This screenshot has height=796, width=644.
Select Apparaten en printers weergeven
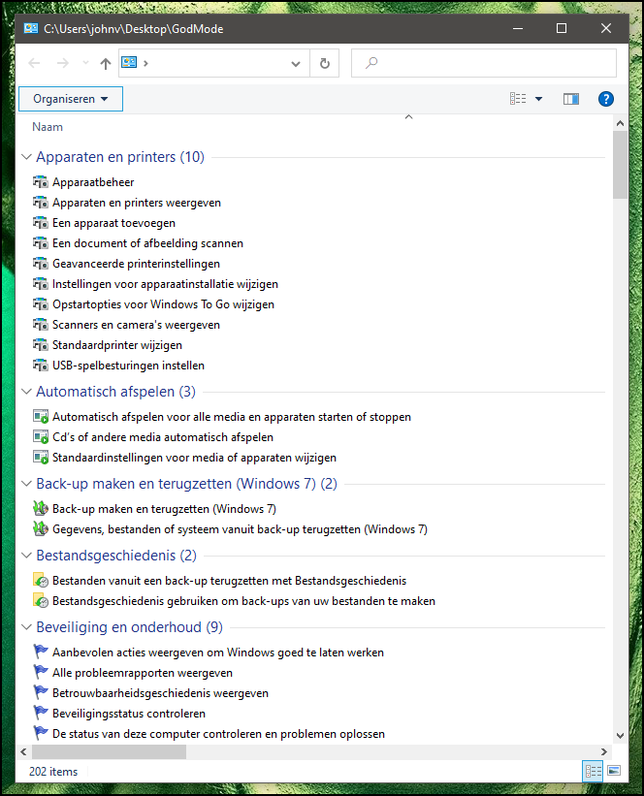click(137, 203)
